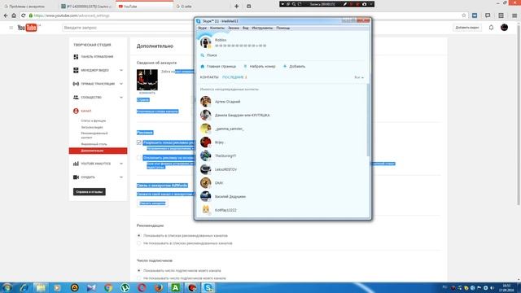Click the browser back arrow
This screenshot has width=521, height=293.
(6, 15)
